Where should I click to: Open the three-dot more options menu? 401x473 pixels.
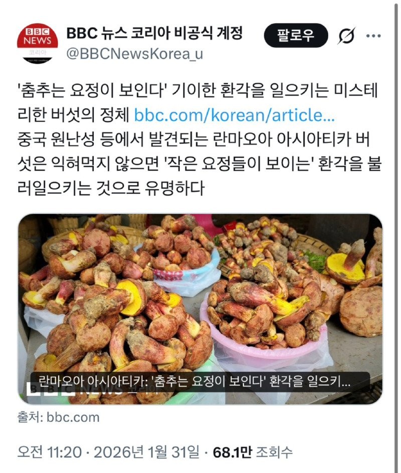(x=373, y=36)
